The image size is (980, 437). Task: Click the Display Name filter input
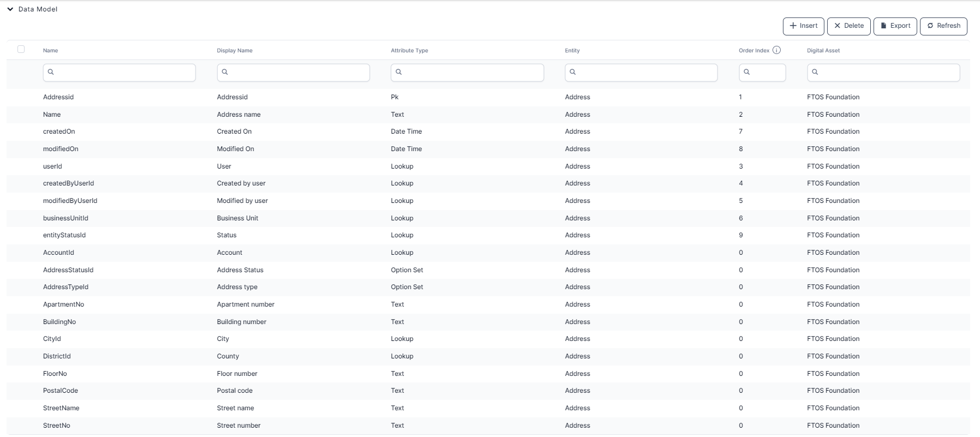[298, 73]
